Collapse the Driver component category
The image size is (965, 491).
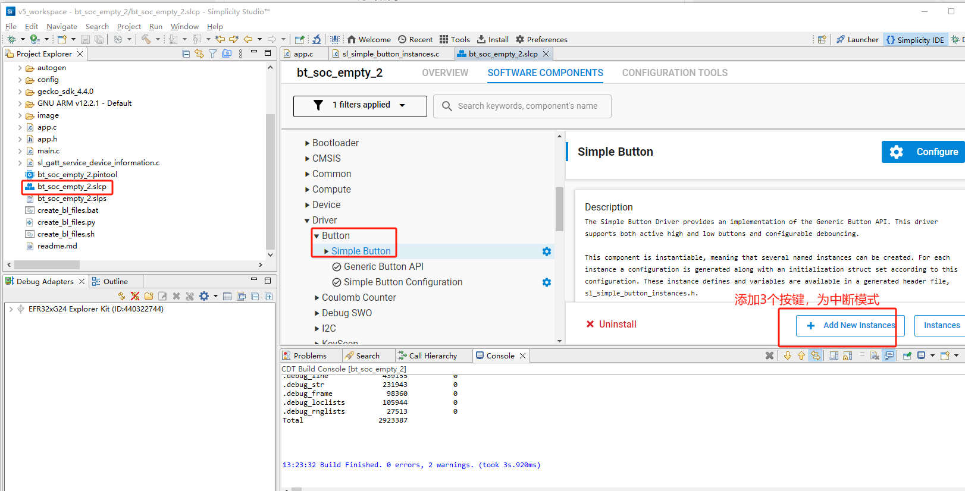(x=307, y=221)
